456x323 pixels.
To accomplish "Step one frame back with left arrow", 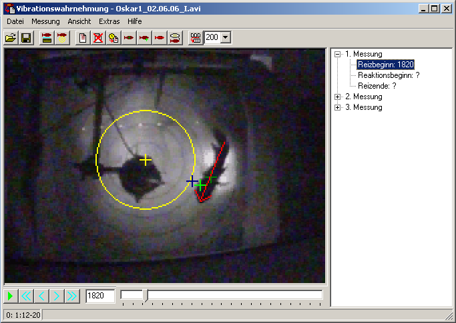I will pyautogui.click(x=41, y=296).
